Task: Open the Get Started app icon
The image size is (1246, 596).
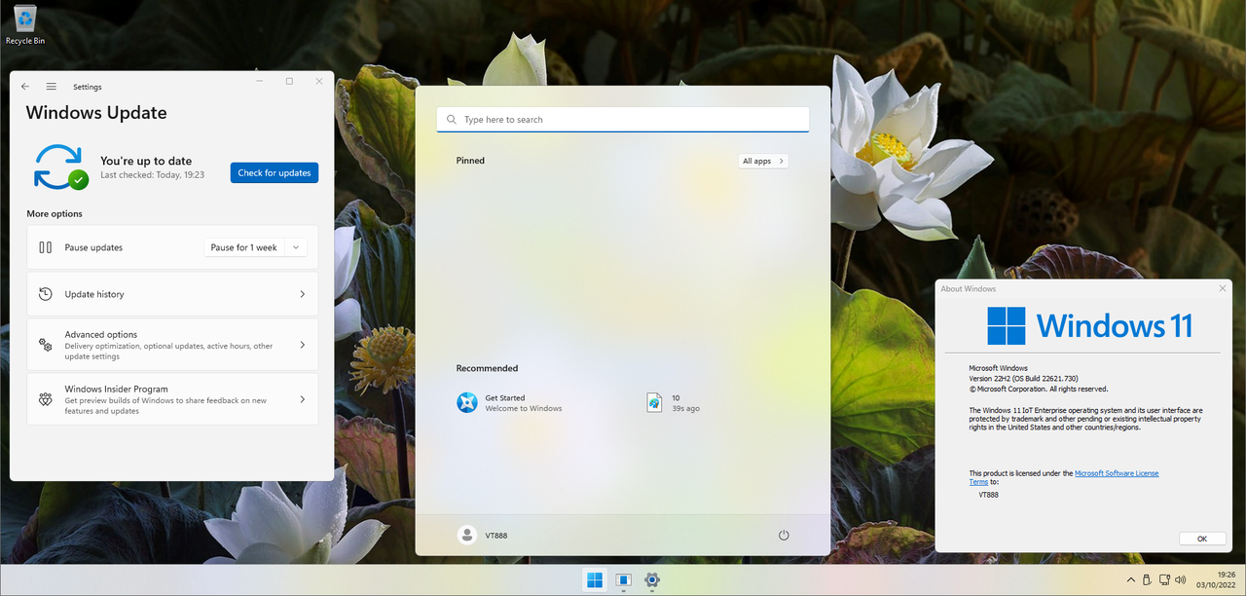Action: click(467, 402)
